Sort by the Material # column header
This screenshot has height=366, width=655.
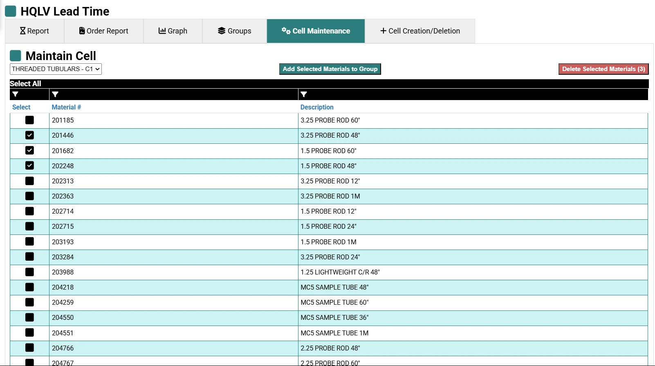click(x=66, y=107)
